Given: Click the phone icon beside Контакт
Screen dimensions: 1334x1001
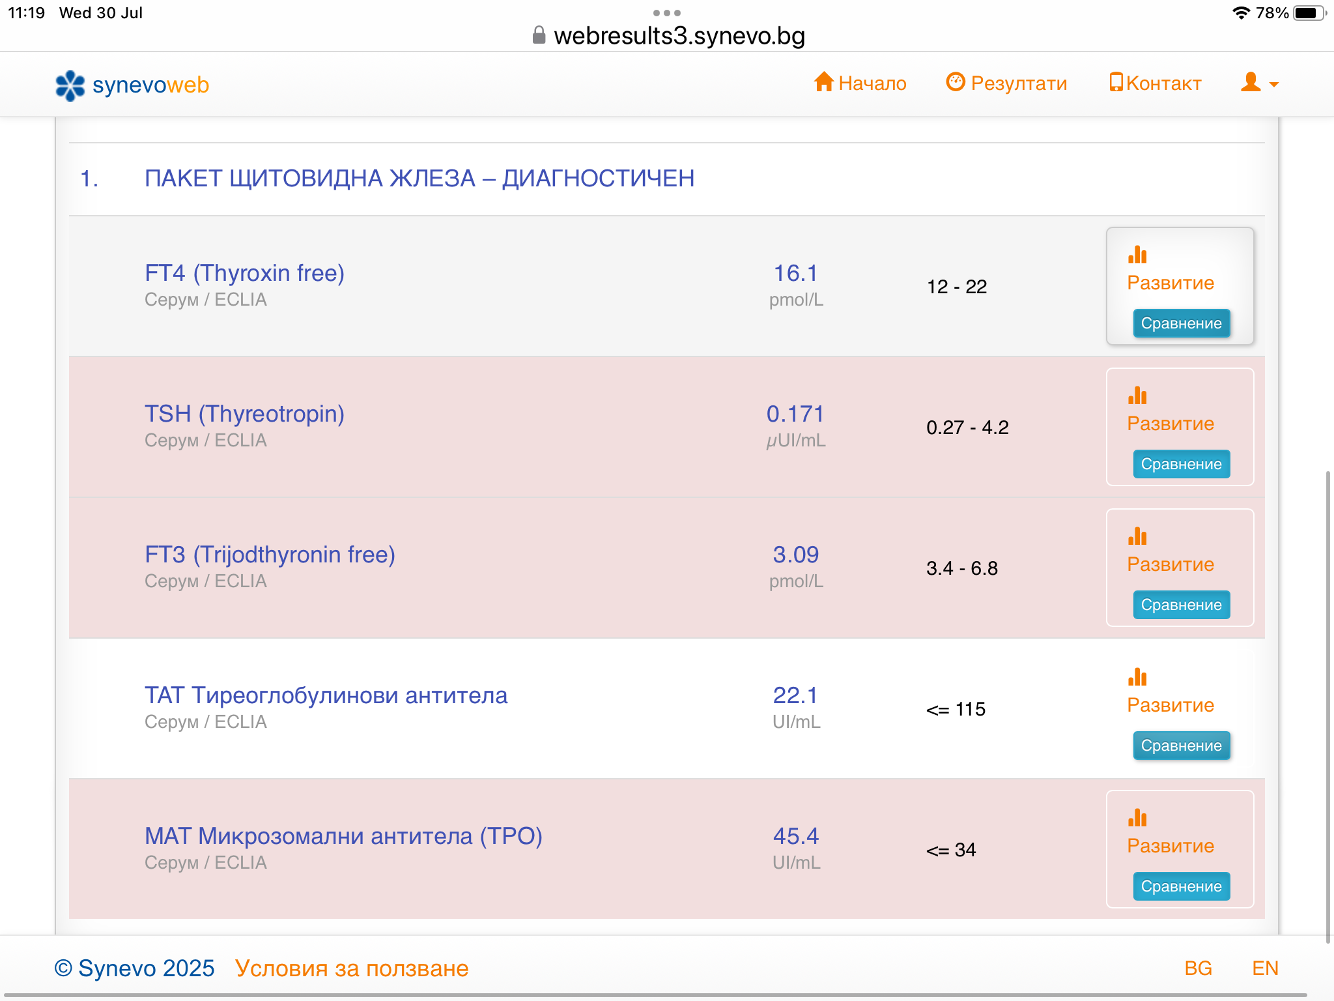Looking at the screenshot, I should point(1116,82).
